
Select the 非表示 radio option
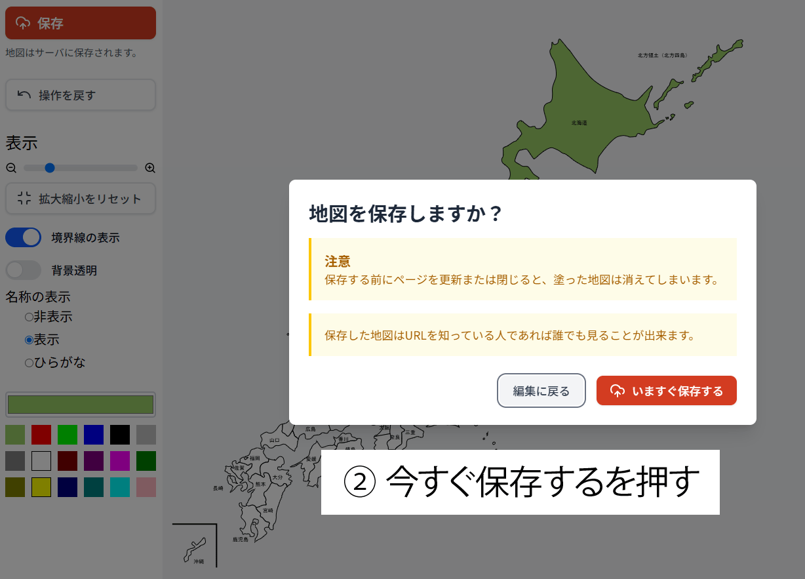click(x=29, y=317)
